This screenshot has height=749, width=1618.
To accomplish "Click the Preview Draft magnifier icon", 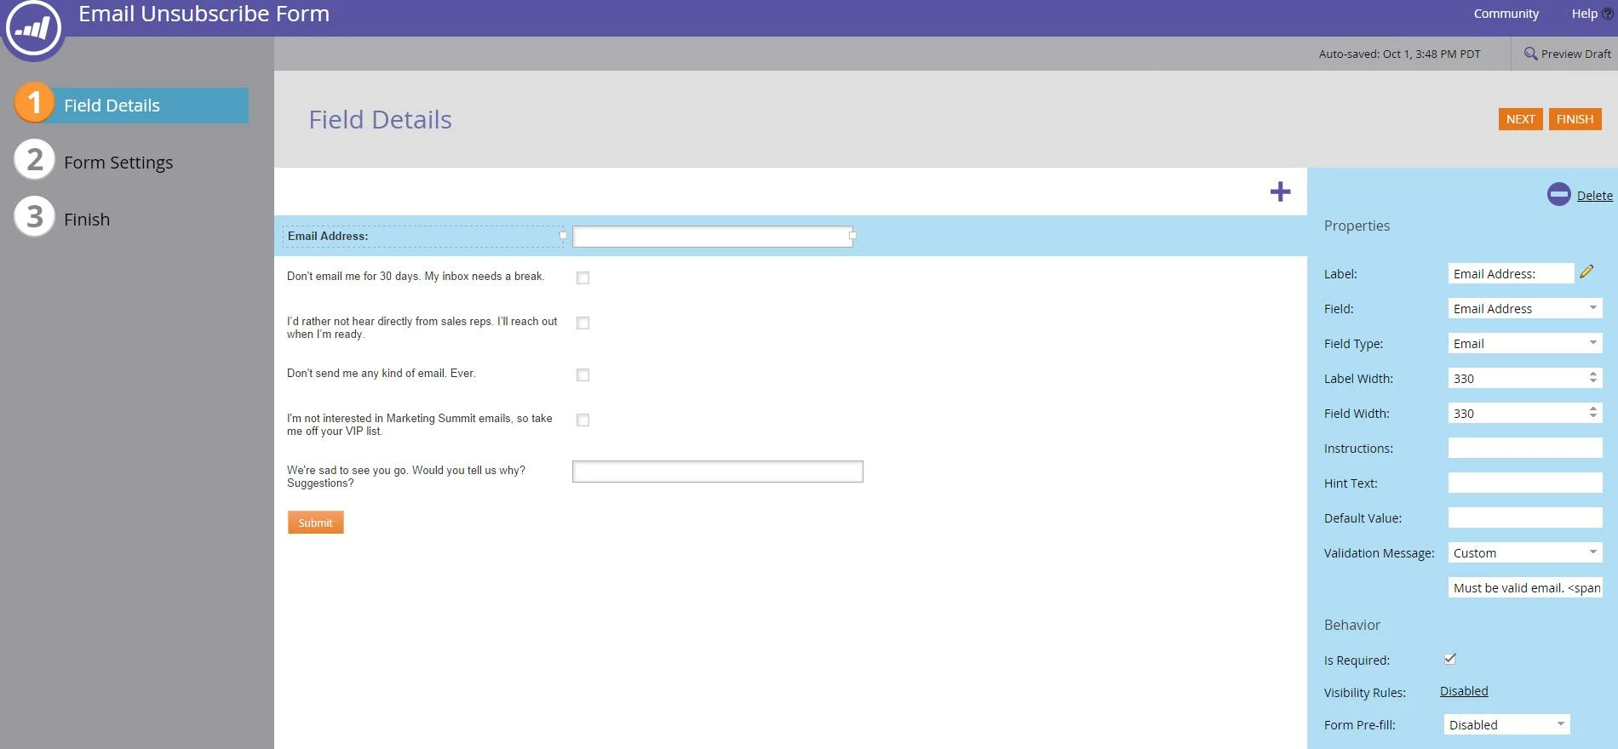I will [1530, 53].
